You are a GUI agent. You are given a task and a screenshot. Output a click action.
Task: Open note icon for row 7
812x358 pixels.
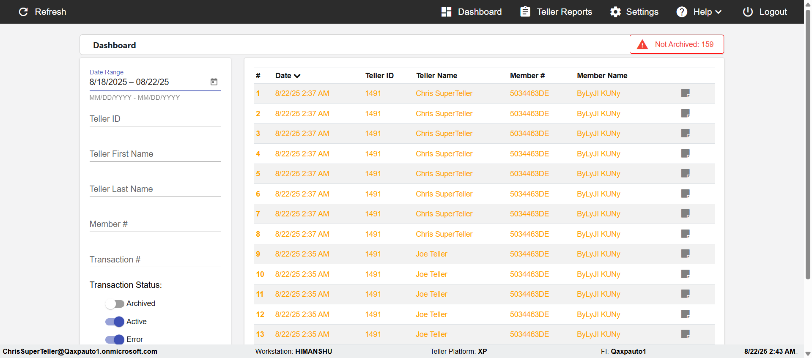[x=686, y=213]
